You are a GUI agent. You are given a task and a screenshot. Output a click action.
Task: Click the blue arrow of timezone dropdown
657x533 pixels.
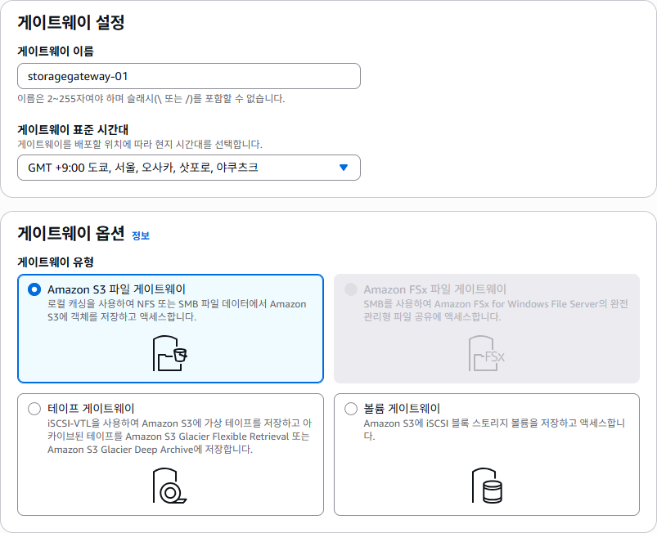[344, 168]
